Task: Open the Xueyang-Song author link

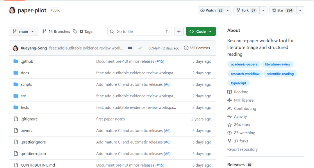Action: coord(34,48)
